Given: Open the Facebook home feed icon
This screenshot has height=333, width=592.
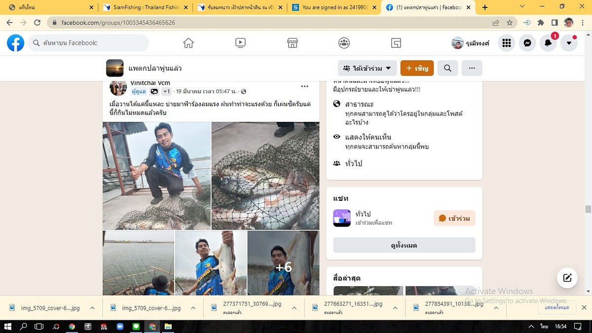Looking at the screenshot, I should click(x=188, y=43).
